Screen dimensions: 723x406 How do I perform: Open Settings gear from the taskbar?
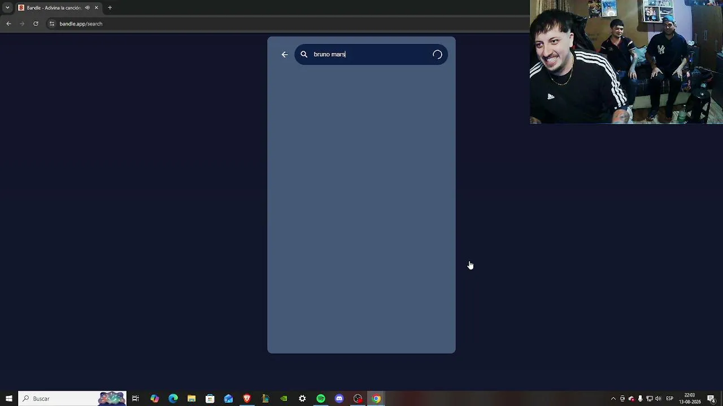pyautogui.click(x=302, y=399)
